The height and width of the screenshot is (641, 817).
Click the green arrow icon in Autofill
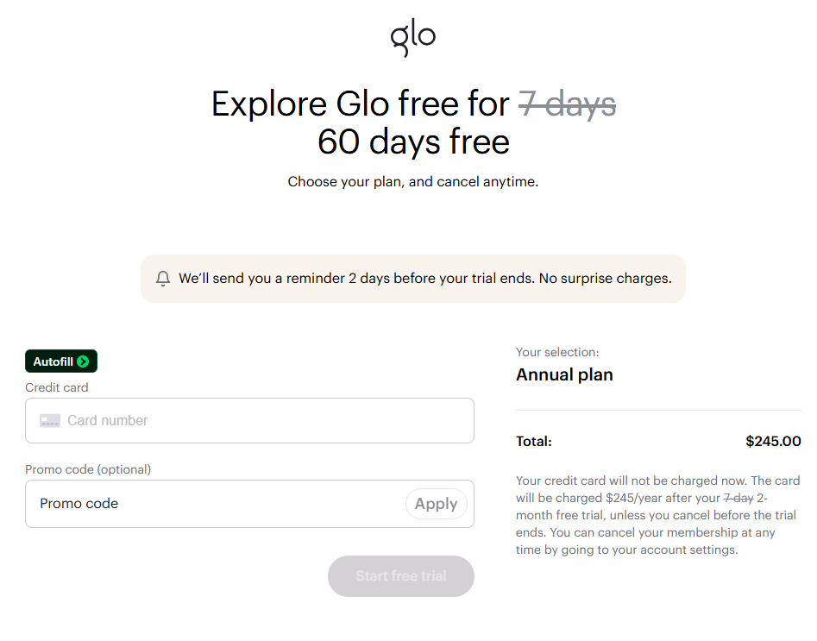pos(83,361)
